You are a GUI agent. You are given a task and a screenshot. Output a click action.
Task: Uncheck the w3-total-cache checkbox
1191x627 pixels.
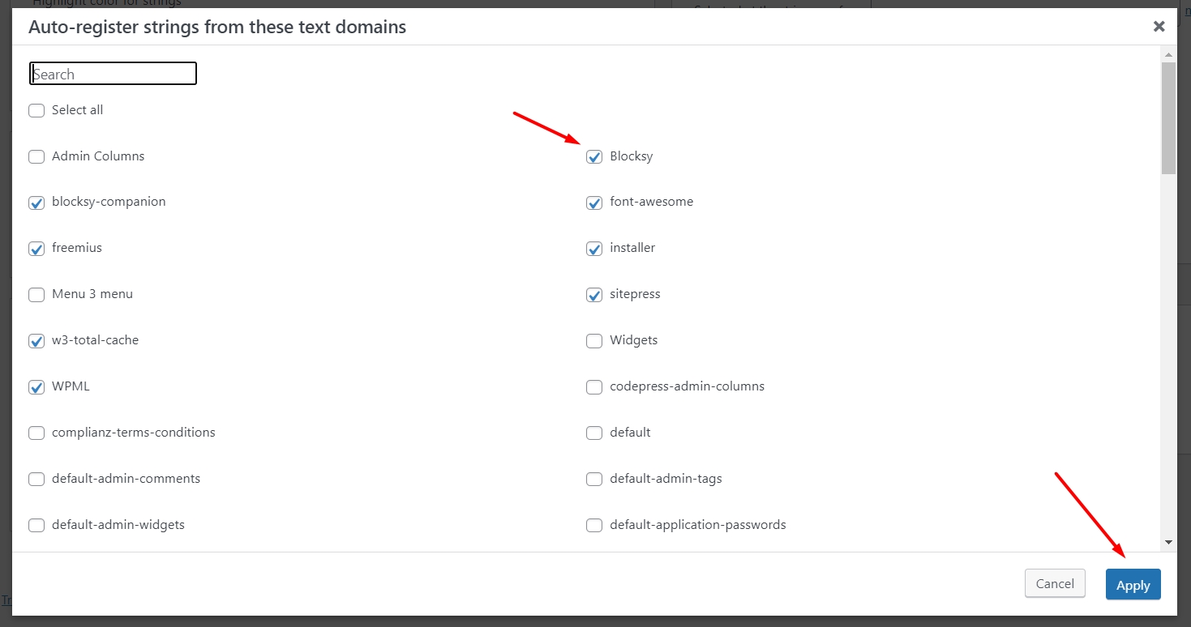36,341
